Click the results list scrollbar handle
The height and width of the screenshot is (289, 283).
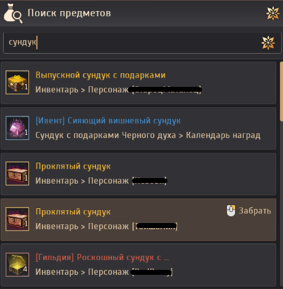(281, 91)
